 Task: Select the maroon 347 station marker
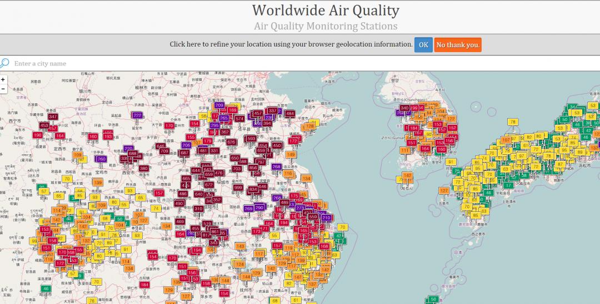click(x=53, y=116)
